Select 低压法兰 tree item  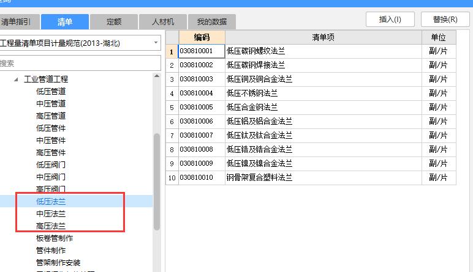click(x=51, y=202)
